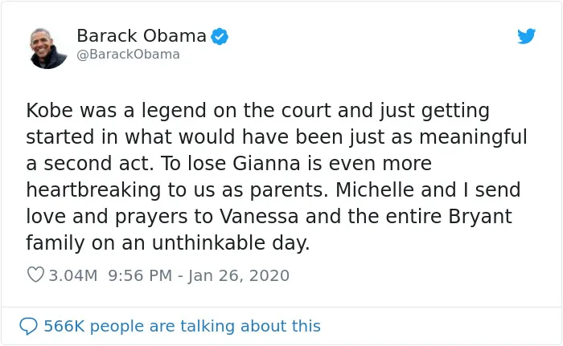
Task: Click the name Gianna in the tweet
Action: click(266, 164)
